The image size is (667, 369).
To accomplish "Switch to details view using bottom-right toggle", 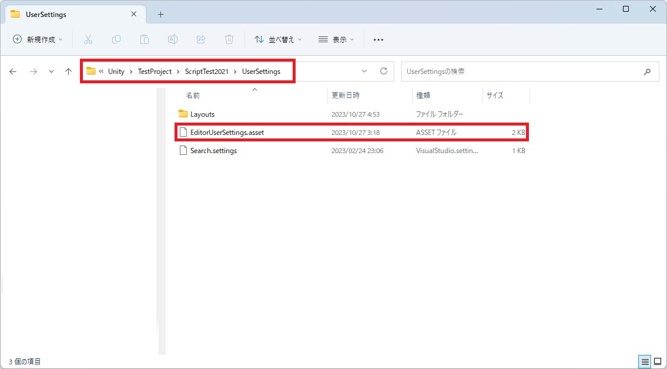I will (645, 361).
